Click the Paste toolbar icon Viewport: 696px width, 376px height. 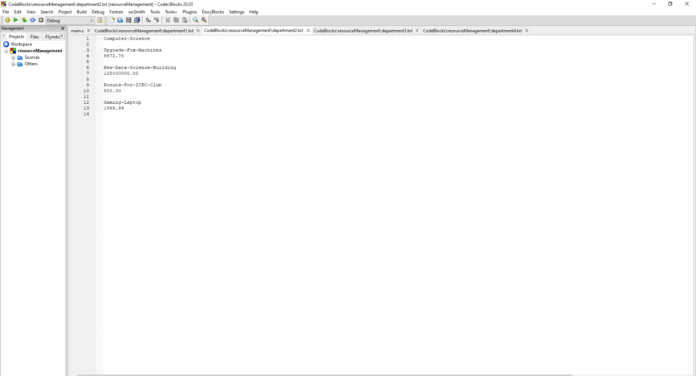tap(185, 20)
